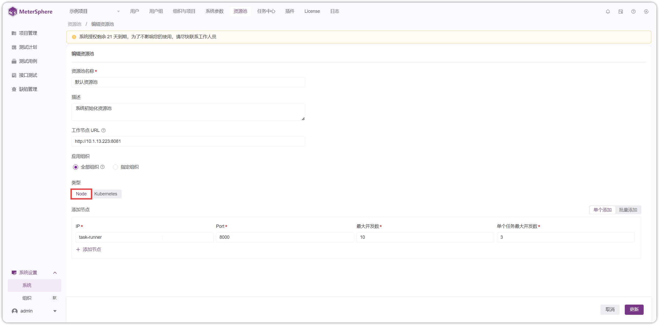Click the help icon beside 工作节点 URL
659x325 pixels.
point(103,130)
